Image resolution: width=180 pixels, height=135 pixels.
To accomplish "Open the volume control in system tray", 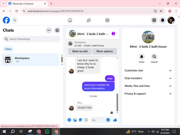I will coord(153,131).
